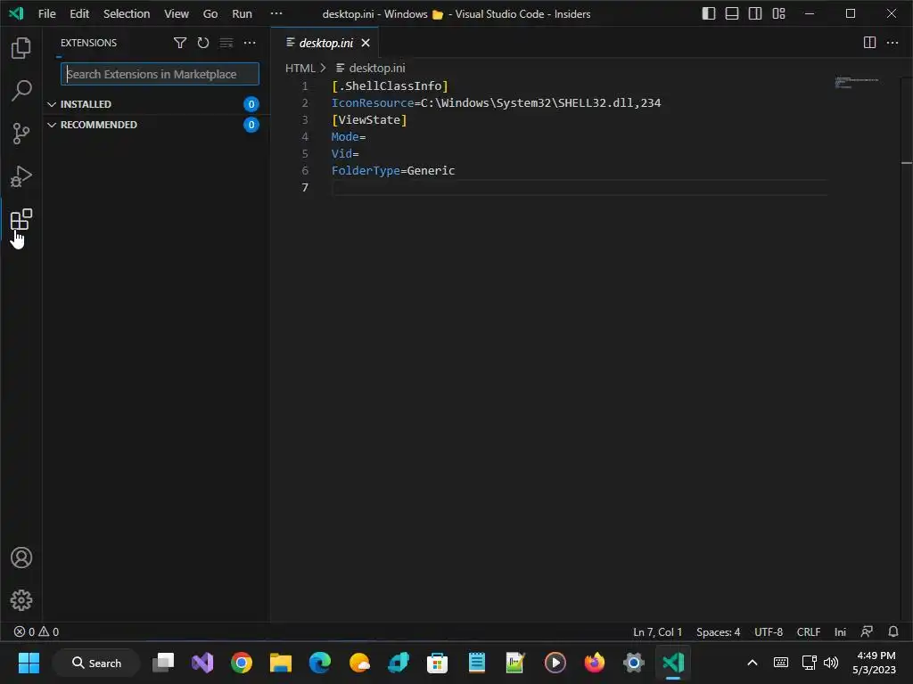Click the [.ShellClassInfo] section header line
913x684 pixels.
click(x=390, y=86)
